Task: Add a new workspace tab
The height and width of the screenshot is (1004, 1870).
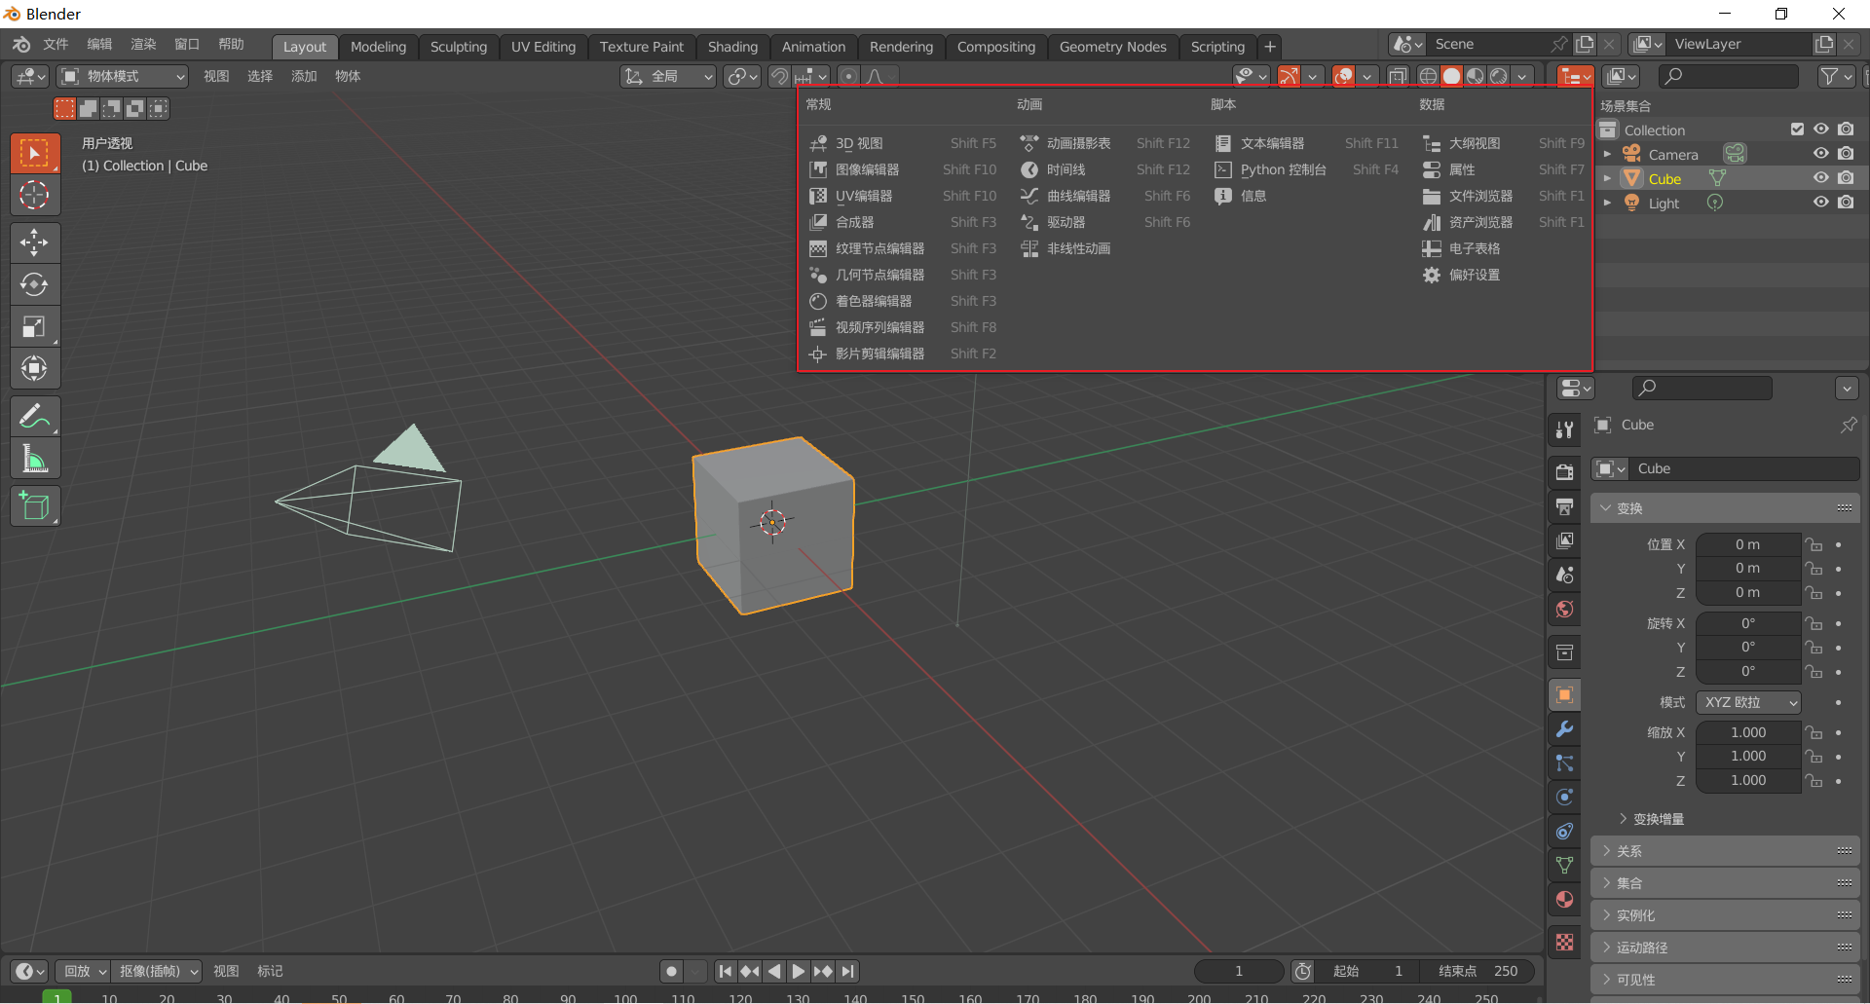Action: tap(1270, 47)
